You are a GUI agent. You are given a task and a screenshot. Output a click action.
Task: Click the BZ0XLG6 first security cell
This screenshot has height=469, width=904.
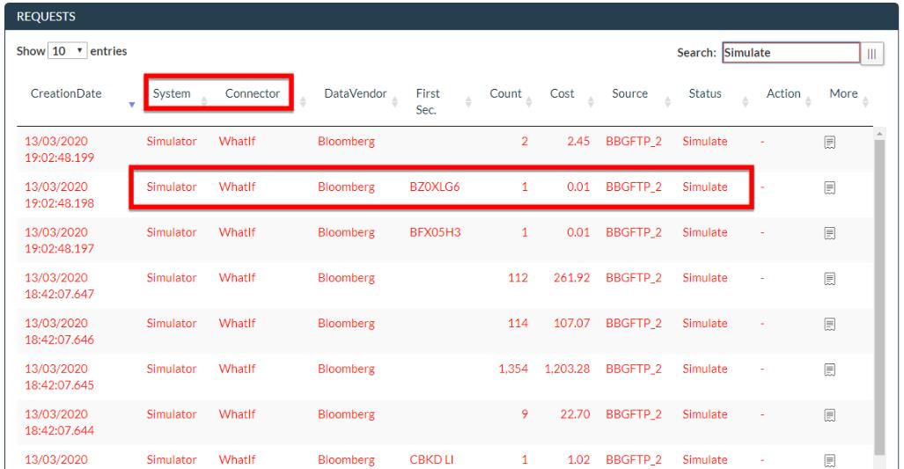pos(430,187)
